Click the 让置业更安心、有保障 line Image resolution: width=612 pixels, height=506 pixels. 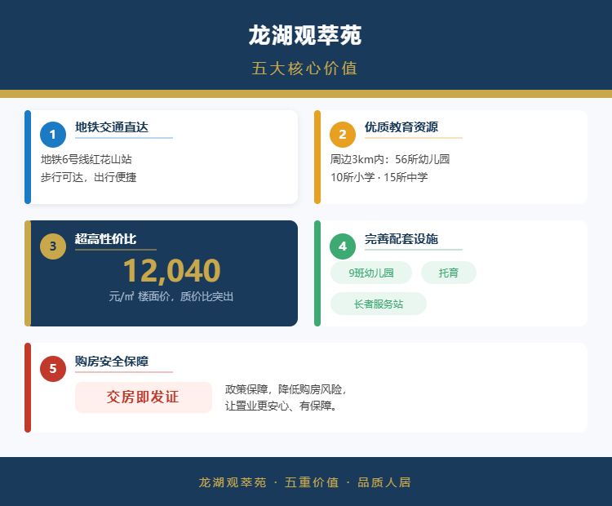pyautogui.click(x=281, y=406)
